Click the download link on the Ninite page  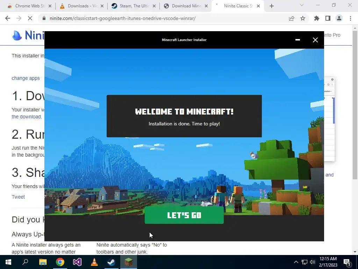(x=27, y=117)
